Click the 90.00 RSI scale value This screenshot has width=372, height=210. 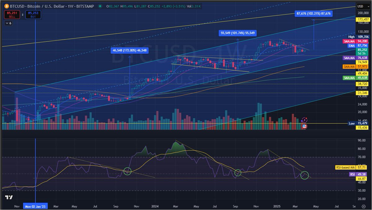[x=361, y=140]
